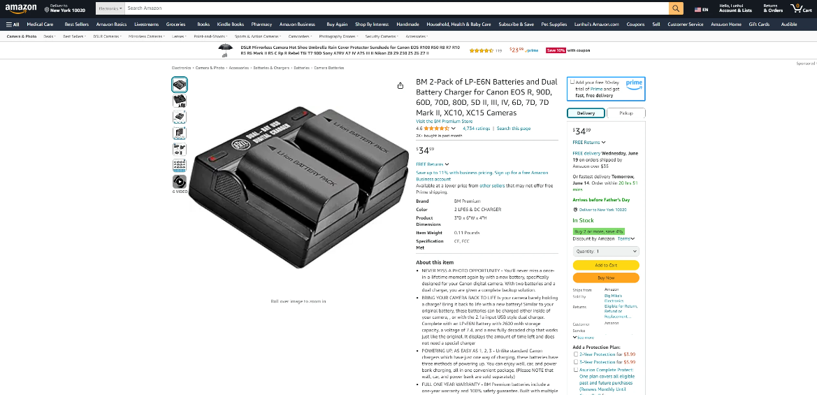
Task: Open the Quantity dropdown
Action: tap(605, 251)
